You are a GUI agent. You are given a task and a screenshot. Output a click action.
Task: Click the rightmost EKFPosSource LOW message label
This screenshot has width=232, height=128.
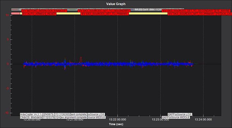pos(180,114)
